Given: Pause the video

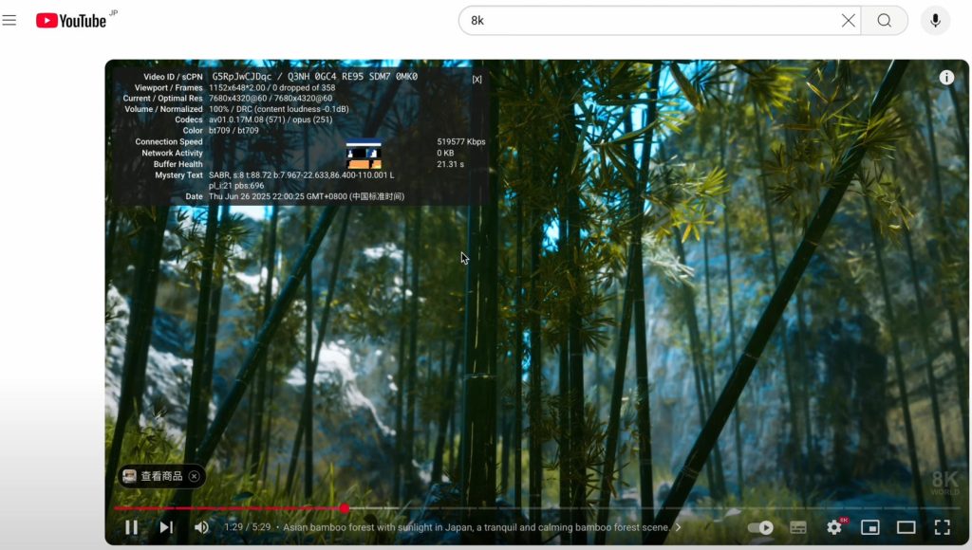Looking at the screenshot, I should (x=131, y=527).
